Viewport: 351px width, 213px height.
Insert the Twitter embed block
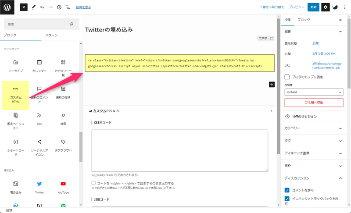tap(39, 188)
